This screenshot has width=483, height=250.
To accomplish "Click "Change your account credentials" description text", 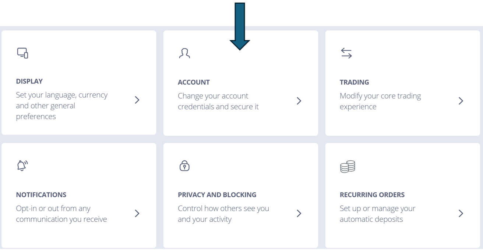I will tap(218, 101).
